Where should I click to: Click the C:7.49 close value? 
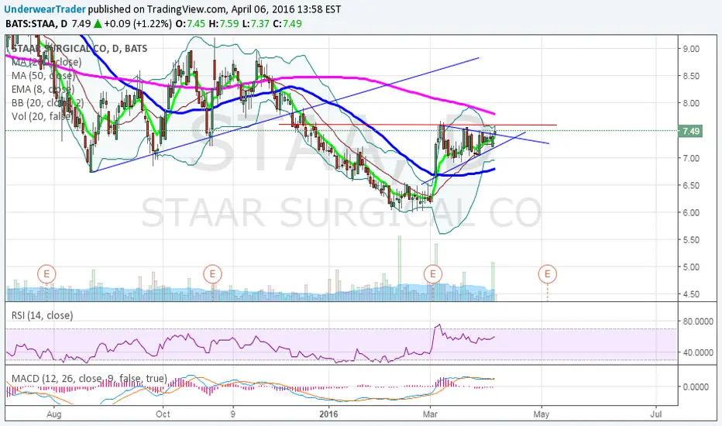(287, 23)
